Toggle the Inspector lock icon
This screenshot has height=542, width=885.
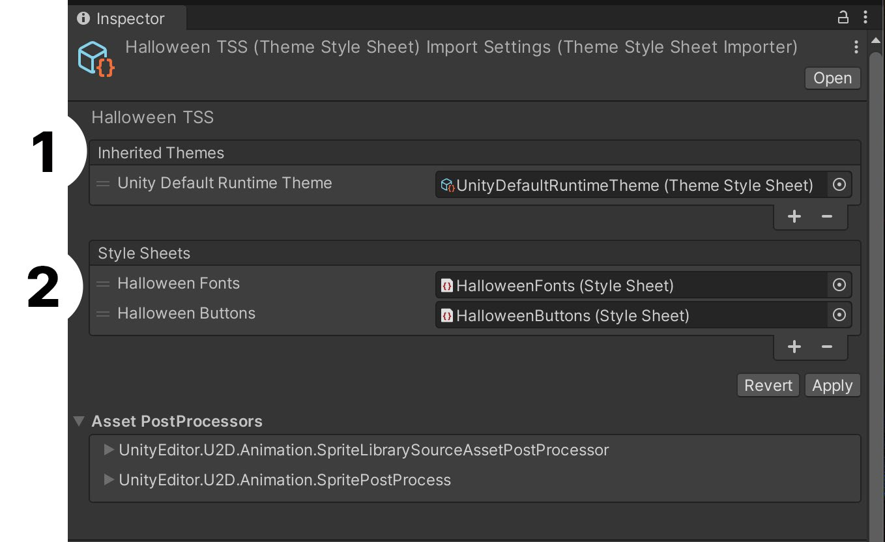(x=843, y=18)
